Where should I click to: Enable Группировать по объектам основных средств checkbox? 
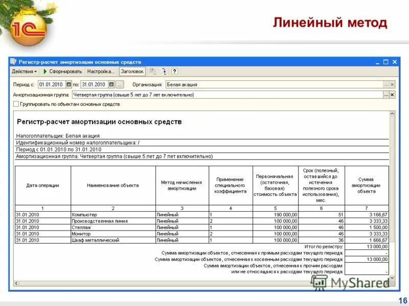(16, 104)
